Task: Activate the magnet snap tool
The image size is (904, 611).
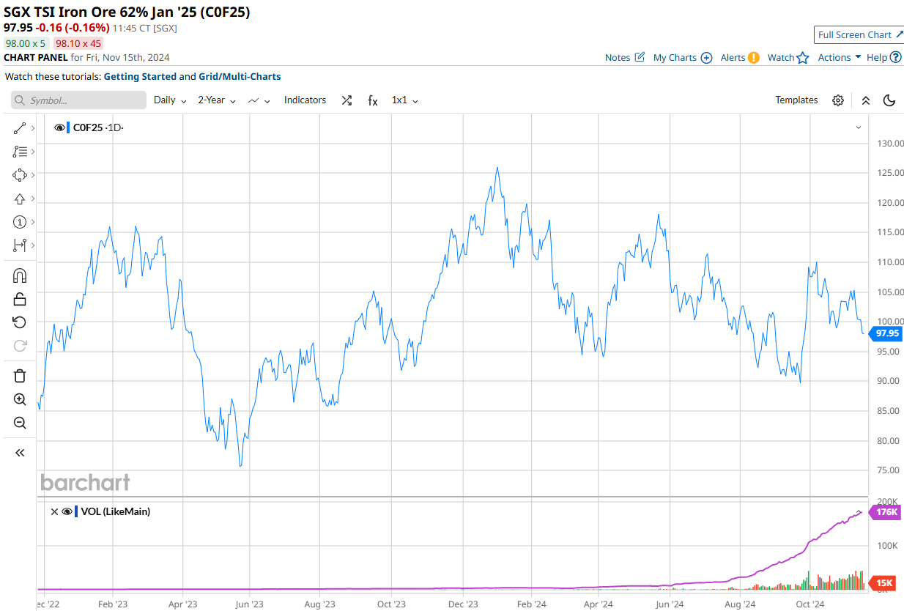Action: click(x=20, y=275)
